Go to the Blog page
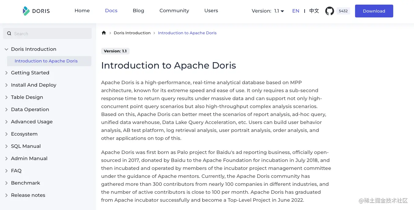The height and width of the screenshot is (210, 414). point(138,11)
